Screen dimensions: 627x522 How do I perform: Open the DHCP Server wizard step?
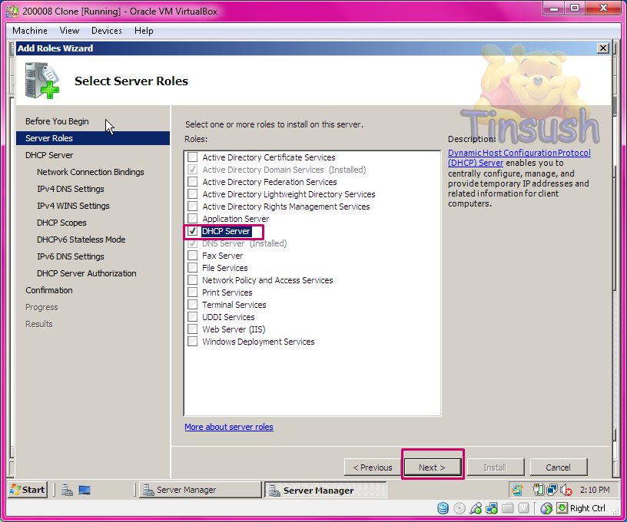click(49, 155)
